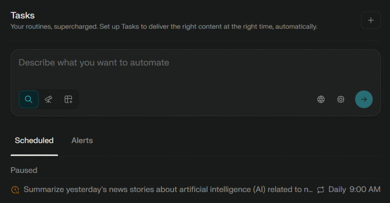Click the 9:00 AM scheduled time
The height and width of the screenshot is (203, 390).
click(365, 190)
